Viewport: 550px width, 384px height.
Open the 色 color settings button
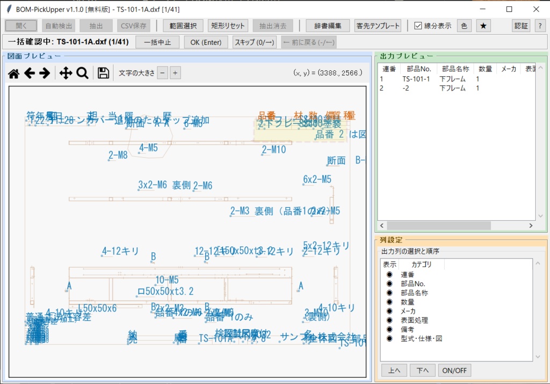[x=464, y=26]
